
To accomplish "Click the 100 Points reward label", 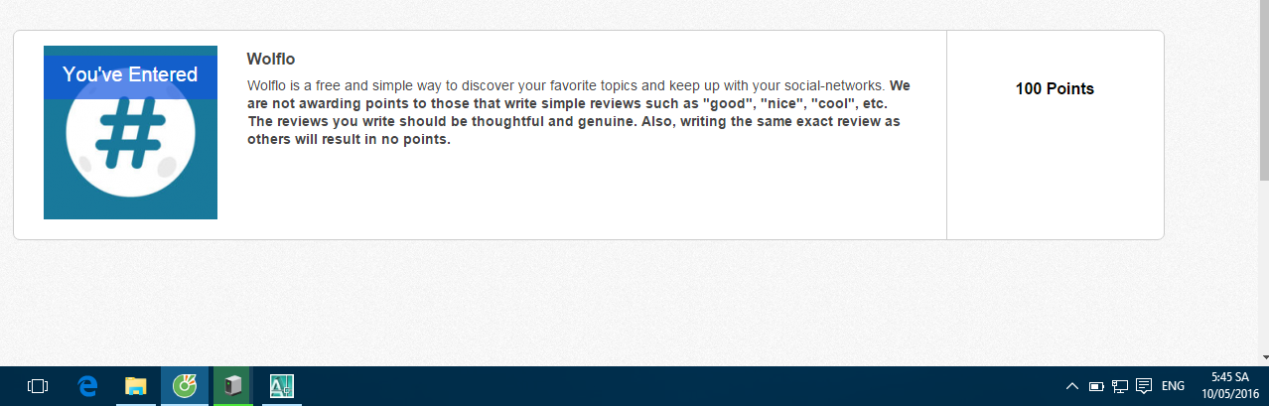I will coord(1055,89).
